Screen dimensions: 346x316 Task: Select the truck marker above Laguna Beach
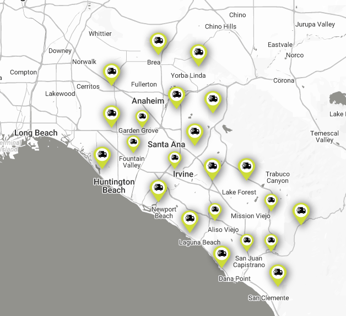click(x=190, y=220)
